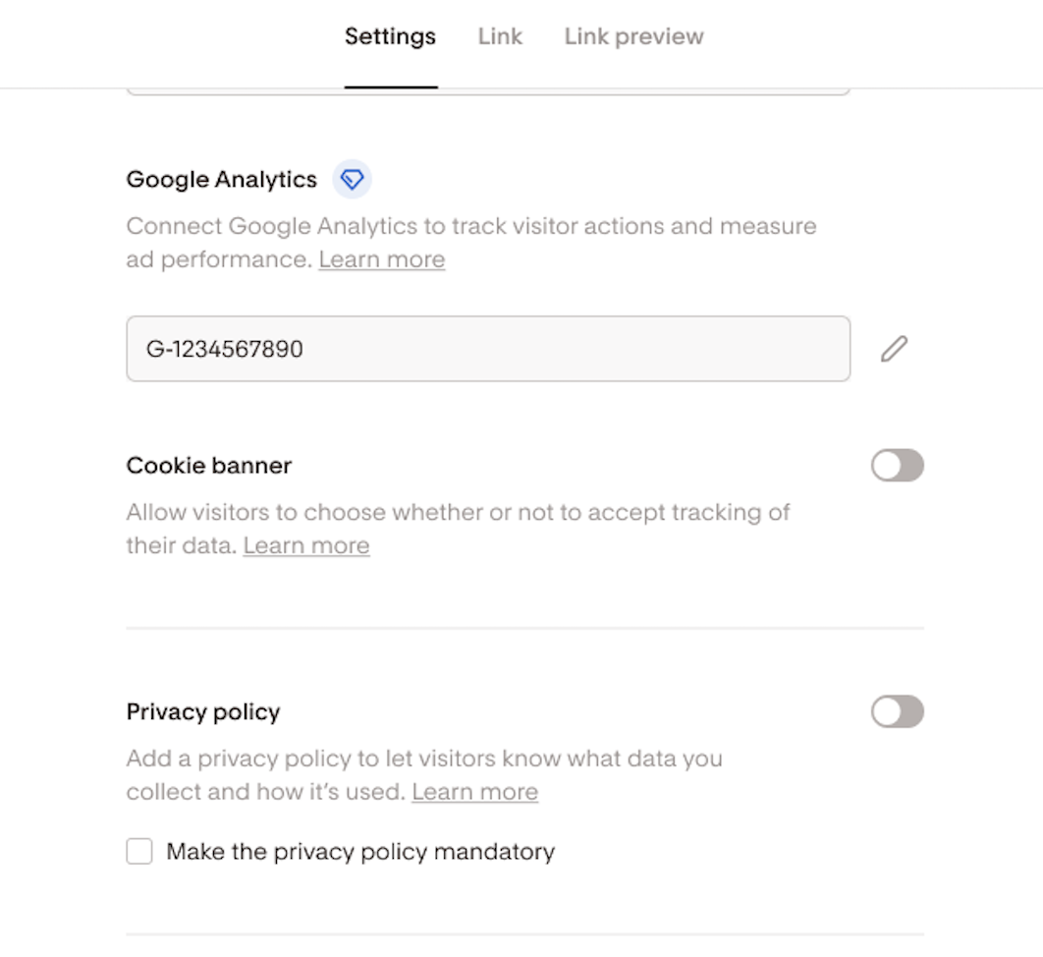Open Learn more link under Google Analytics
This screenshot has height=957, width=1043.
pos(381,259)
